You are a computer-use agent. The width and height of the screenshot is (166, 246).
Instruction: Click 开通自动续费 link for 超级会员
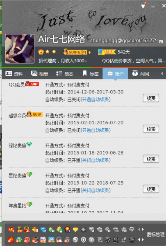[96, 130]
